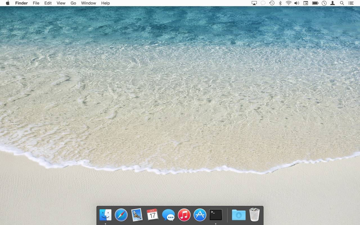This screenshot has width=360, height=225.
Task: Open the File menu
Action: click(36, 3)
